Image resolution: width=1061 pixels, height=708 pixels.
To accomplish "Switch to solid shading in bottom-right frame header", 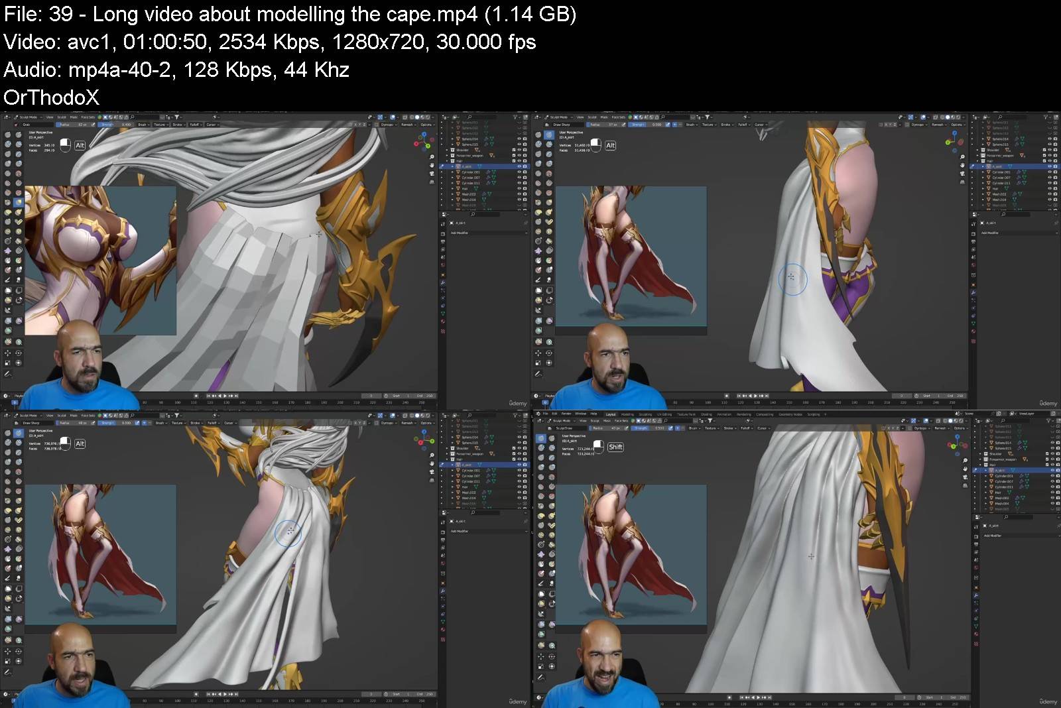I will (x=950, y=421).
